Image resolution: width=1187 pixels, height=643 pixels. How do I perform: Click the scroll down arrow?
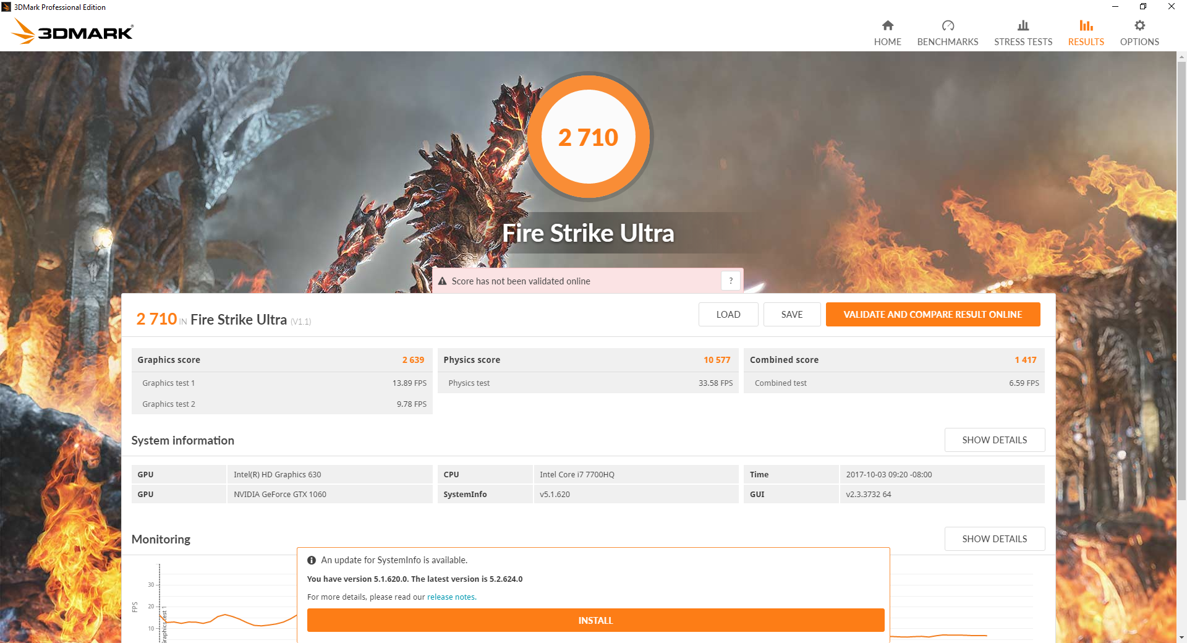click(1181, 637)
